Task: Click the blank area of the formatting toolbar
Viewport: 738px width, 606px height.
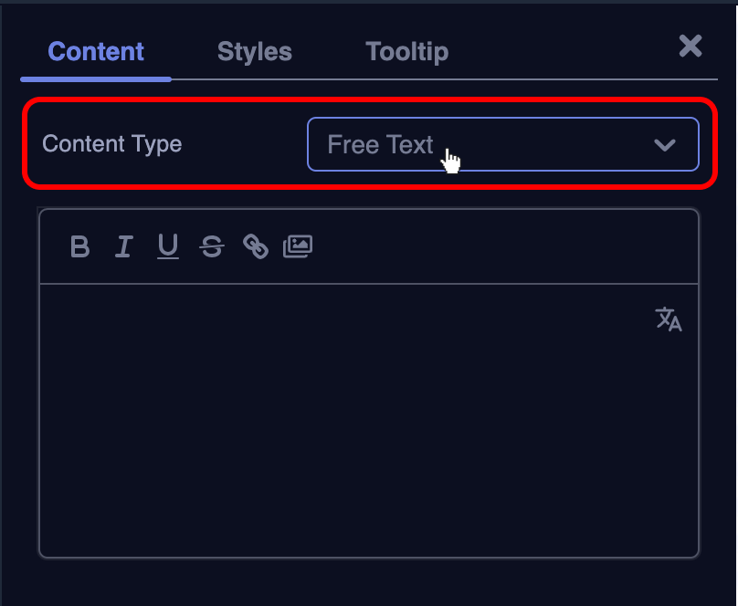Action: 502,246
